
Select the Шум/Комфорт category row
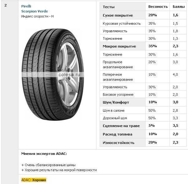coord(143,102)
